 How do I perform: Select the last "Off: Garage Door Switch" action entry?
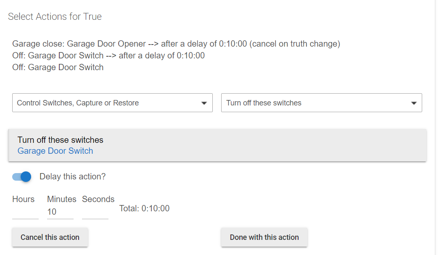(x=58, y=67)
